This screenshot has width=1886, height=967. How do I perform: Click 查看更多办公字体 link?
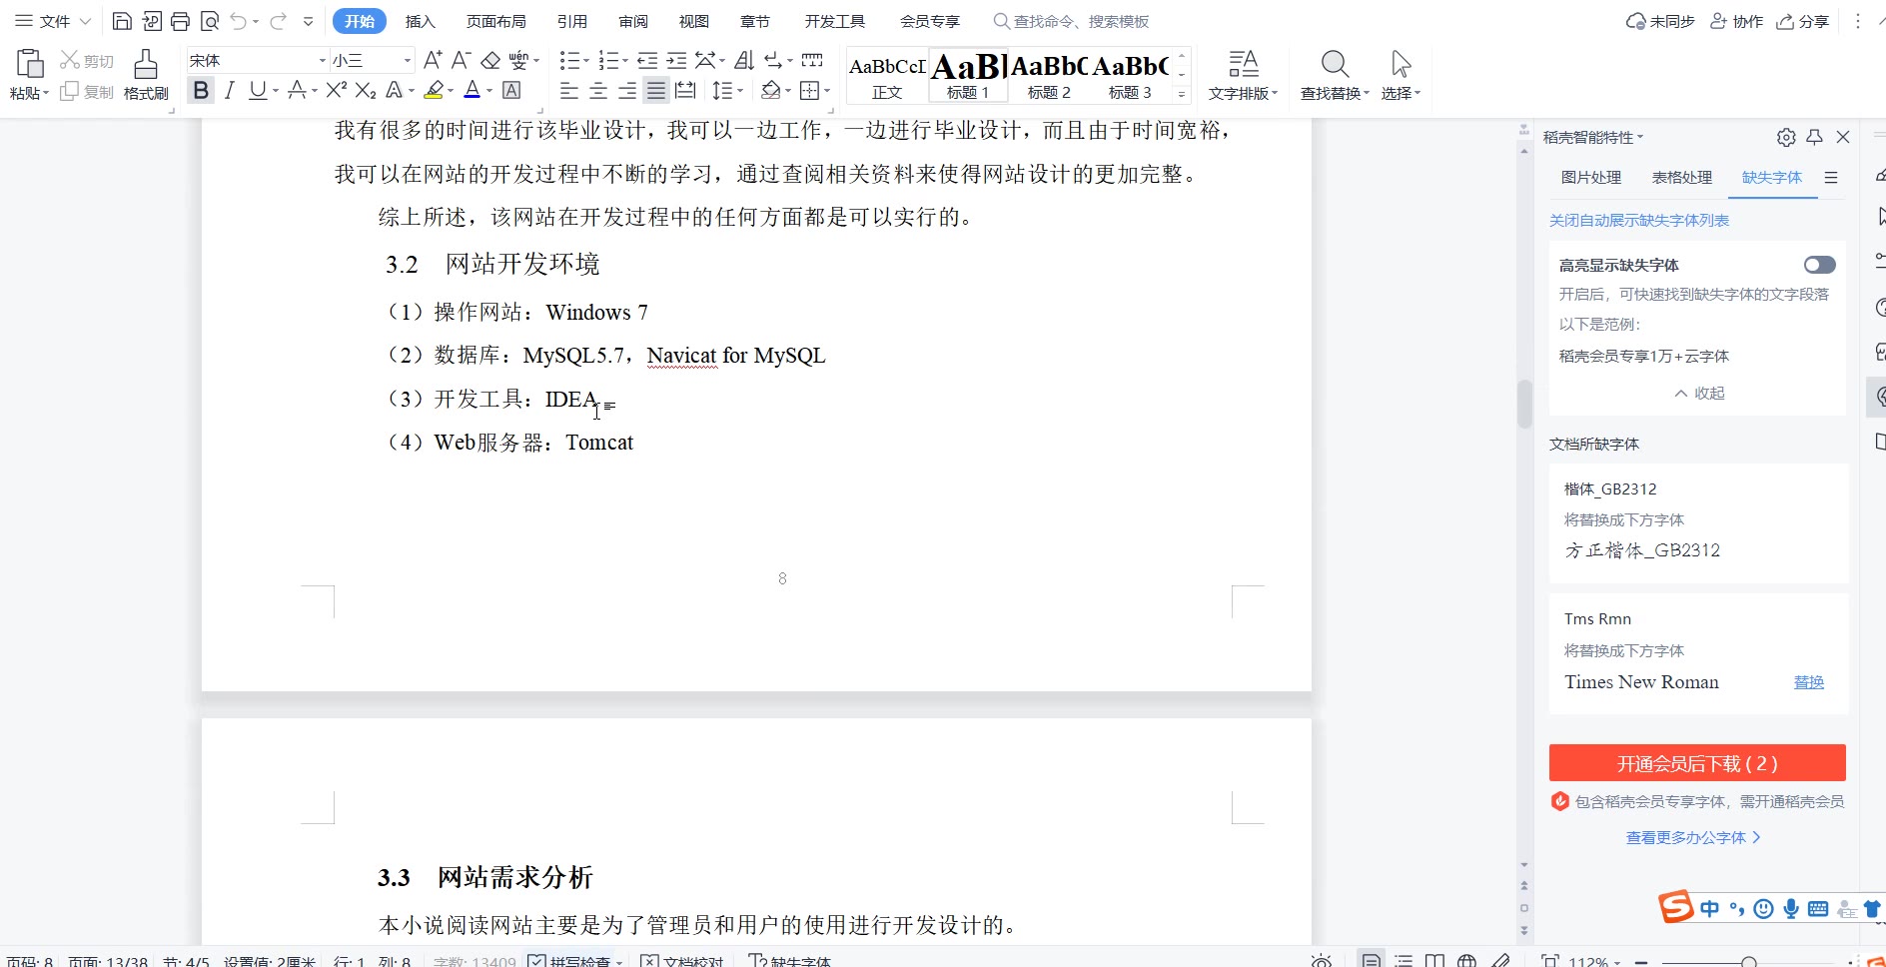1693,837
